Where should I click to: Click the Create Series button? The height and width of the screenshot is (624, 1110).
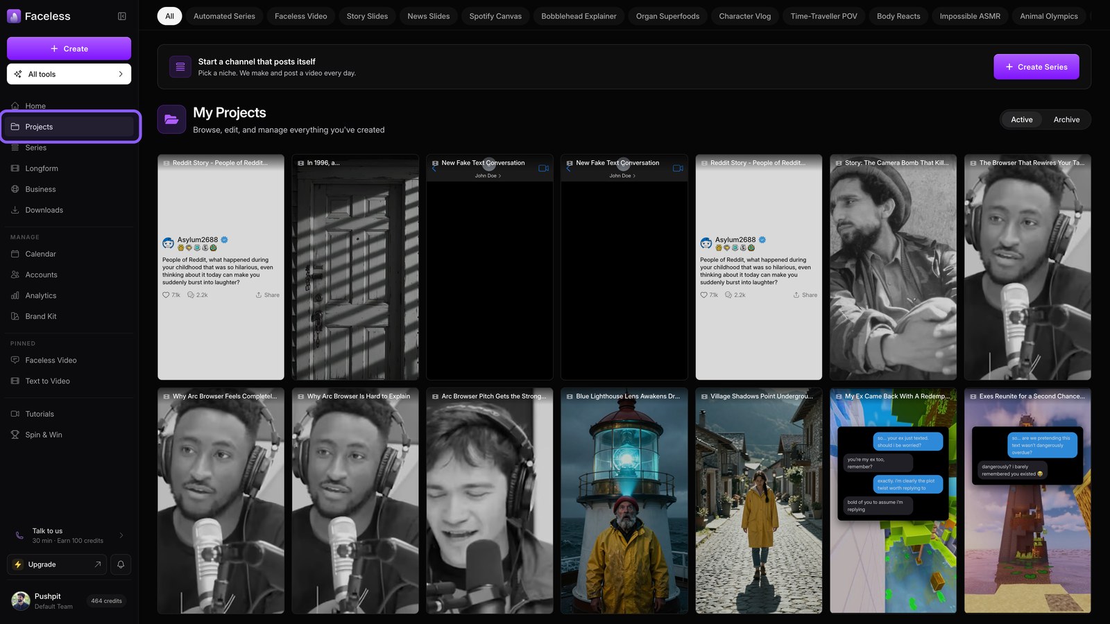pos(1036,67)
